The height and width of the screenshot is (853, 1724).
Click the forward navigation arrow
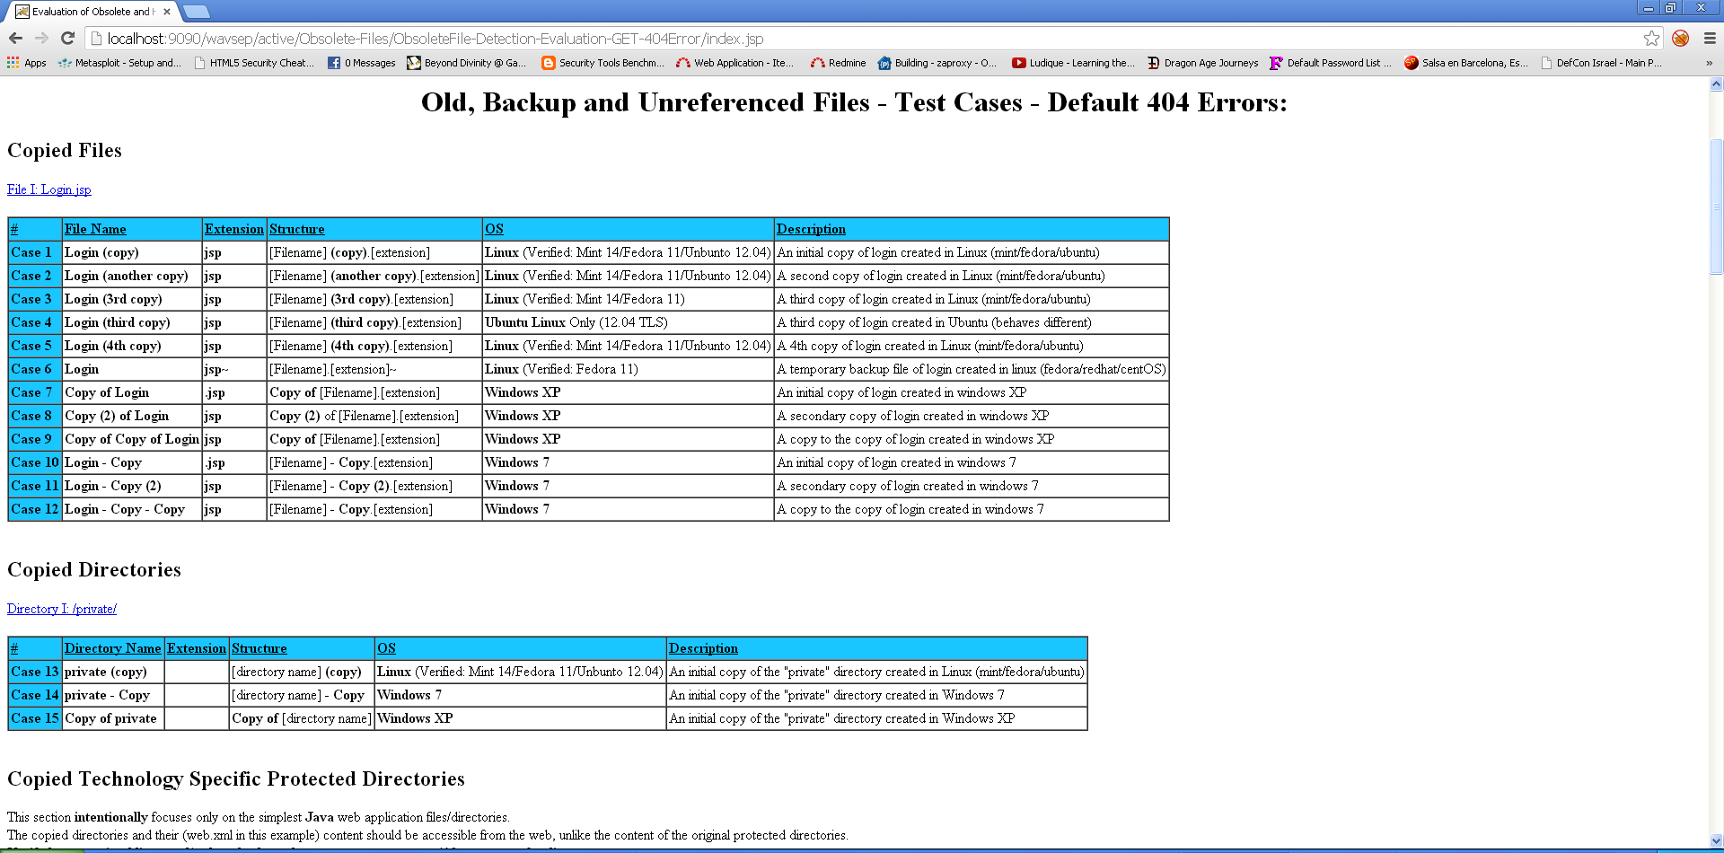[43, 39]
